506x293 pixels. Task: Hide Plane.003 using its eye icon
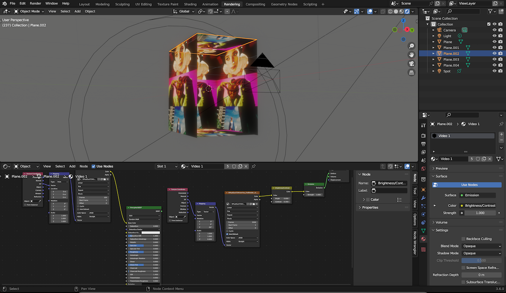pos(494,59)
